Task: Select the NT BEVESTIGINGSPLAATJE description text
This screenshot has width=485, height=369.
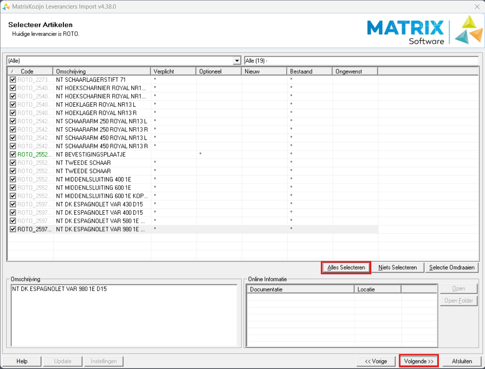Action: pyautogui.click(x=91, y=154)
